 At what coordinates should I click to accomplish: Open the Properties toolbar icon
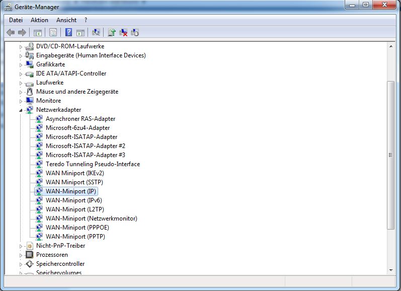(53, 33)
